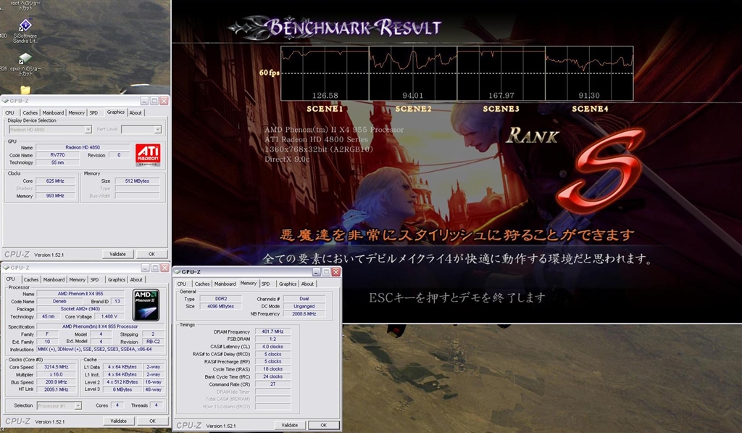Click Validate button in CPU window

pos(118,421)
